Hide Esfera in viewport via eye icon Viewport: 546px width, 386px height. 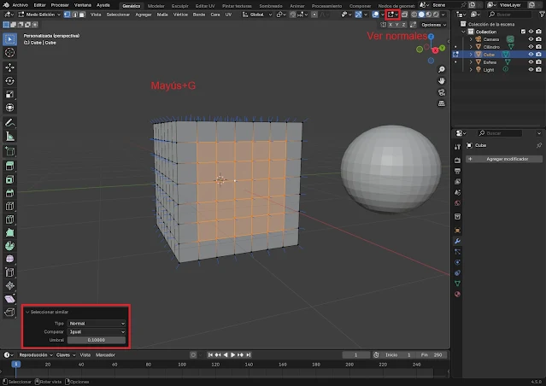(x=531, y=62)
